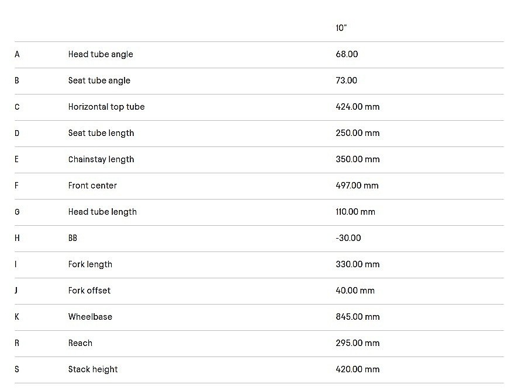Click the Reach row label
Screen dimensions: 508x388
click(x=80, y=343)
